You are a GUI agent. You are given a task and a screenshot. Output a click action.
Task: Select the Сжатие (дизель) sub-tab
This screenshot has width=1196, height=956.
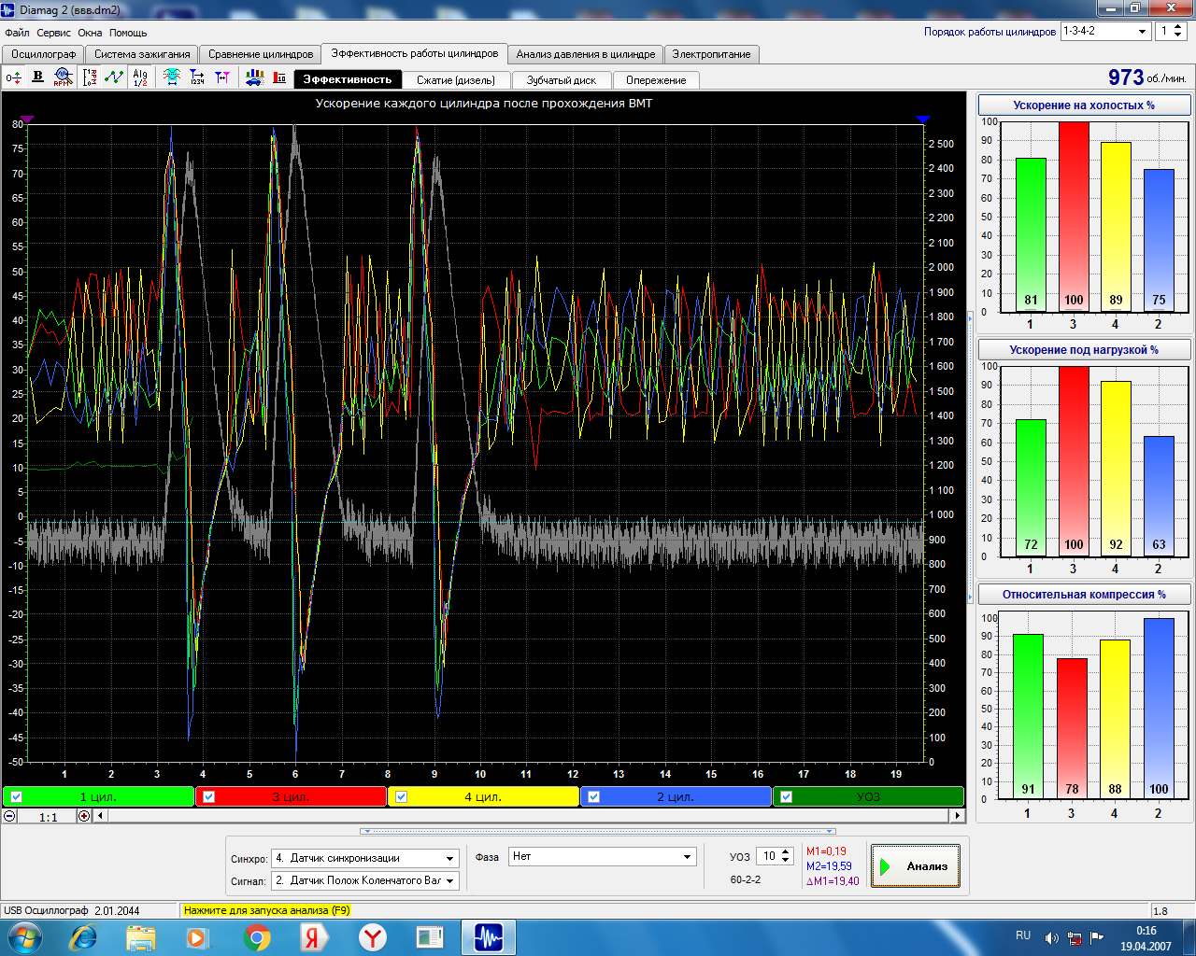click(456, 80)
